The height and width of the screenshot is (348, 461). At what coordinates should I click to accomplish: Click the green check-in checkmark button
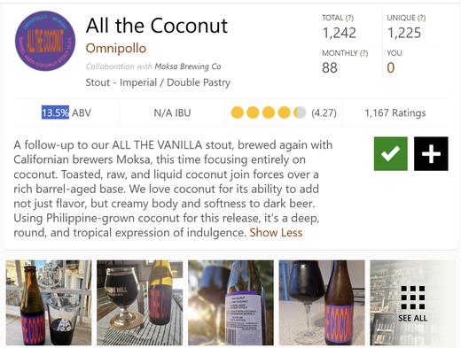pos(390,153)
